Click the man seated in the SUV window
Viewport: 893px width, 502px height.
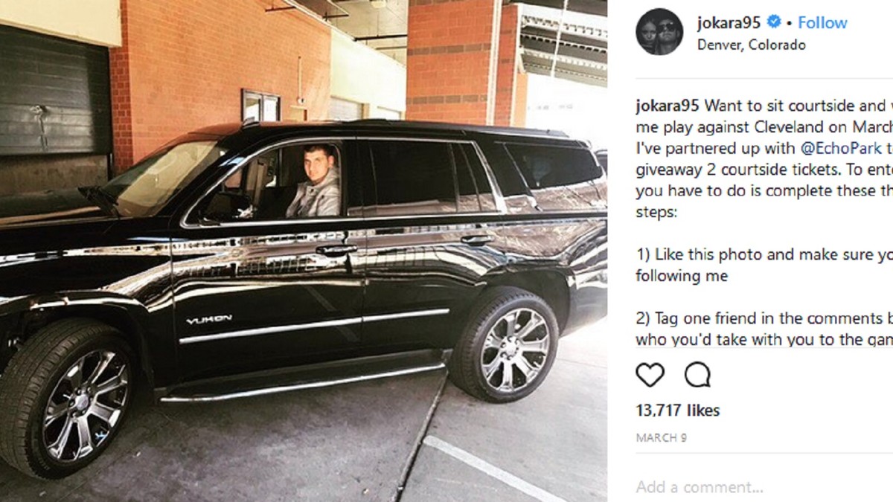313,180
